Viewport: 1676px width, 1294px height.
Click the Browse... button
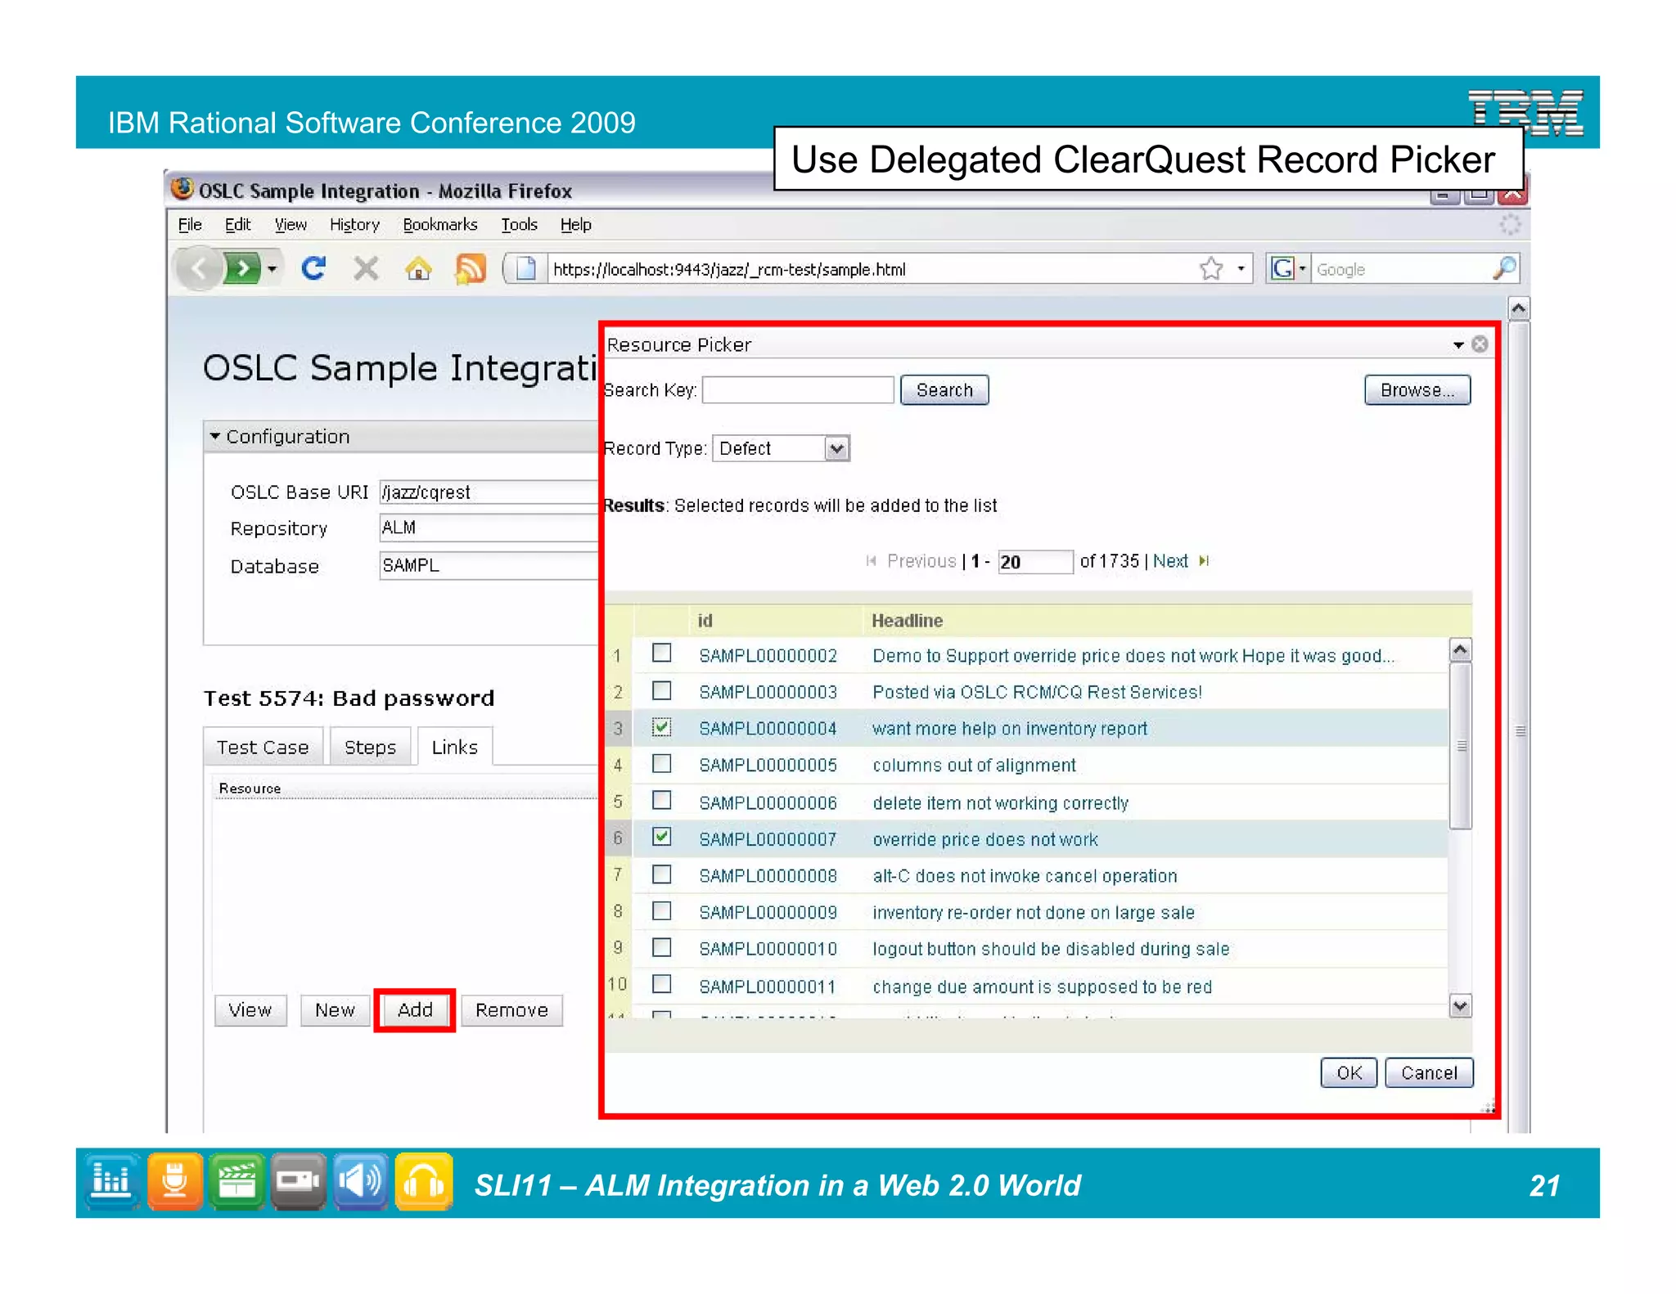[x=1417, y=390]
